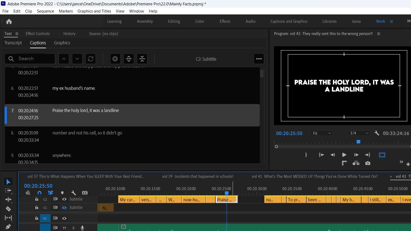Click the Ripple Edit tool
The width and height of the screenshot is (411, 231).
tap(8, 200)
